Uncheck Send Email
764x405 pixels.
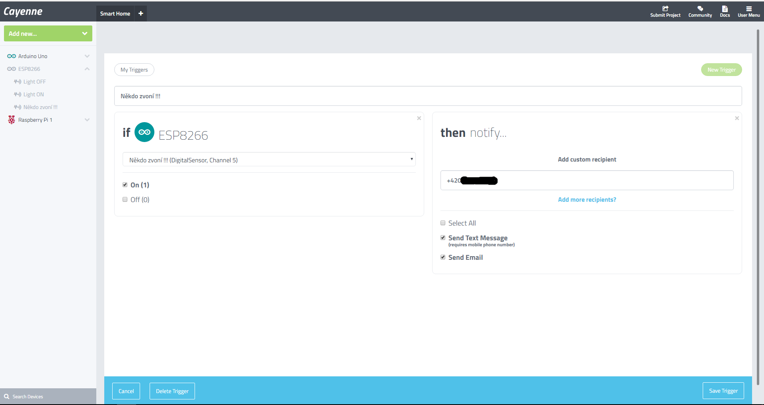pos(443,257)
